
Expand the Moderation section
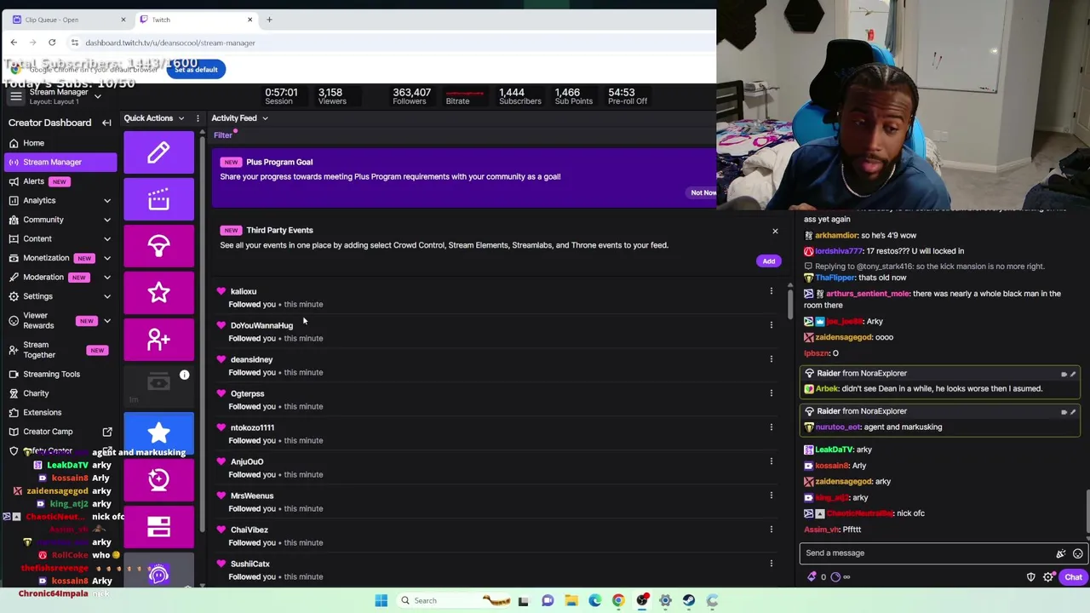click(107, 278)
